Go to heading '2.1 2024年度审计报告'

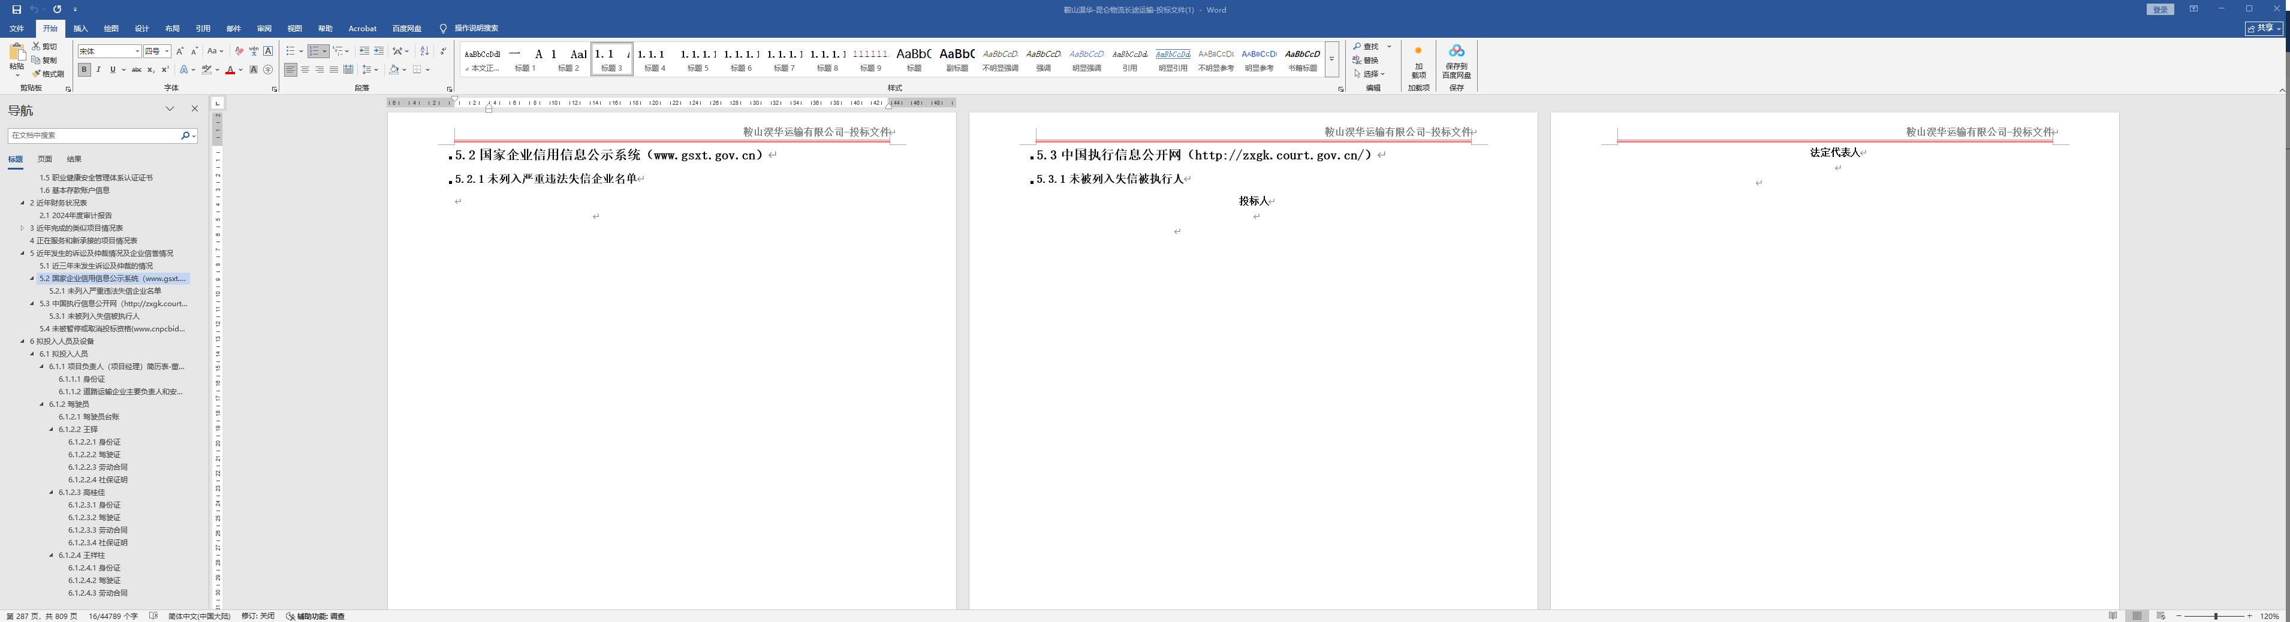click(x=76, y=216)
